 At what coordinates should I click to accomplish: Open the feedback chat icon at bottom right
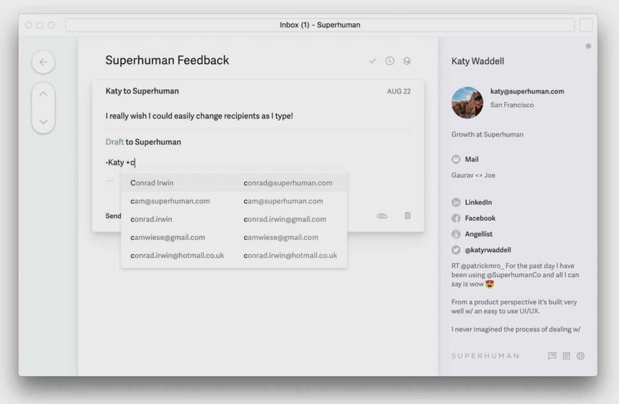click(x=552, y=356)
